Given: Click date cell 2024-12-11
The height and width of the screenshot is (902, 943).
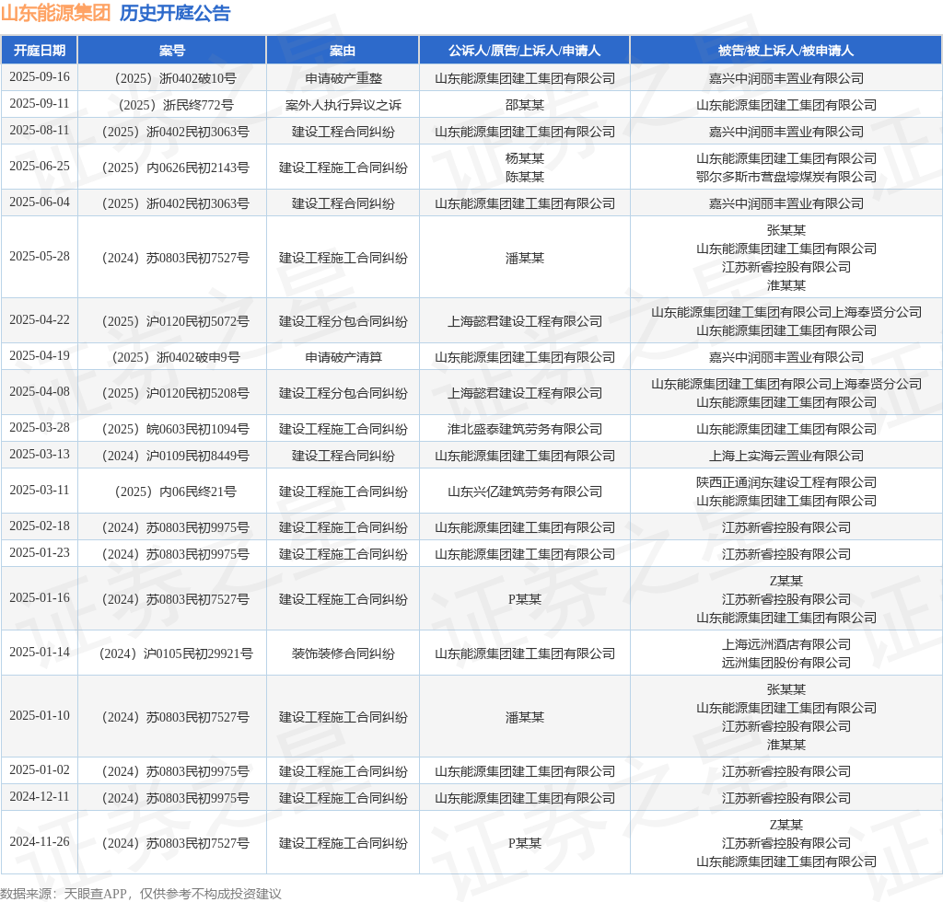Looking at the screenshot, I should [39, 797].
